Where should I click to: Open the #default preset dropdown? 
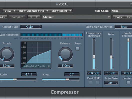click(x=76, y=17)
